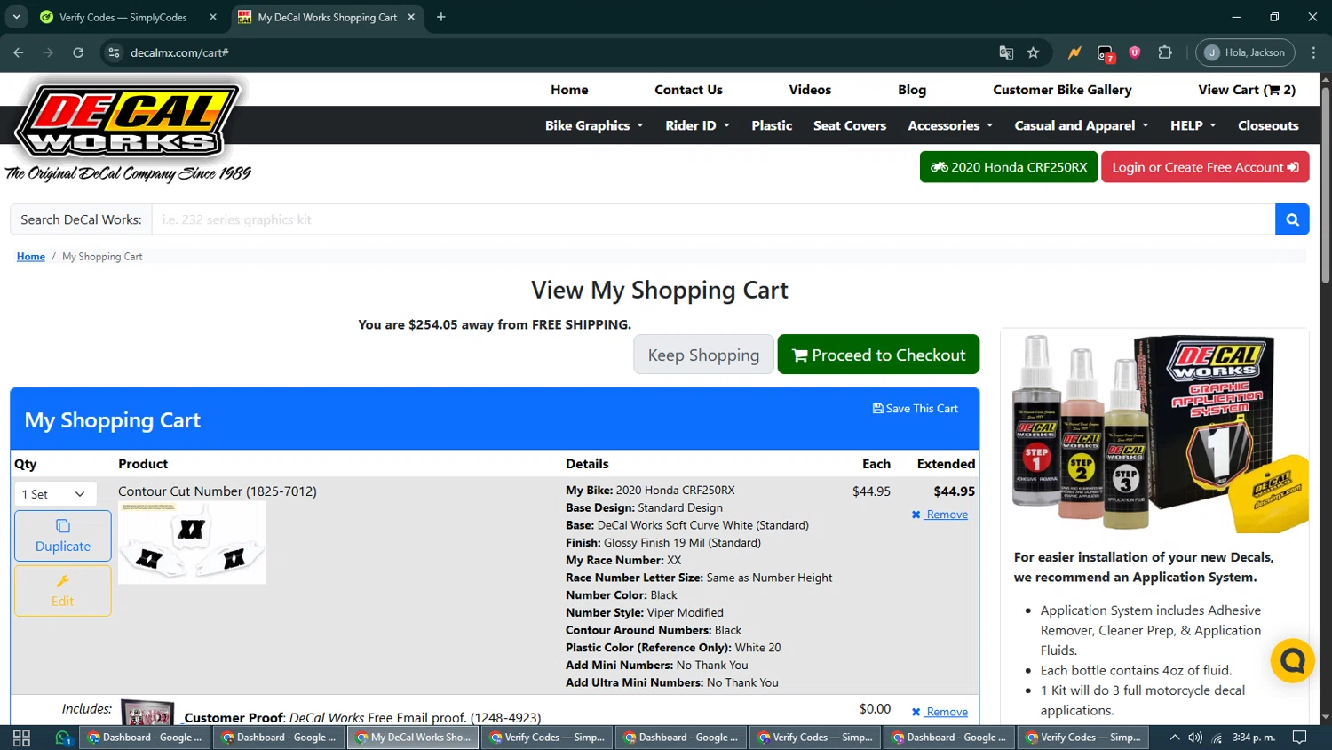Open the tab search dropdown arrow
Image resolution: width=1332 pixels, height=750 pixels.
[16, 17]
